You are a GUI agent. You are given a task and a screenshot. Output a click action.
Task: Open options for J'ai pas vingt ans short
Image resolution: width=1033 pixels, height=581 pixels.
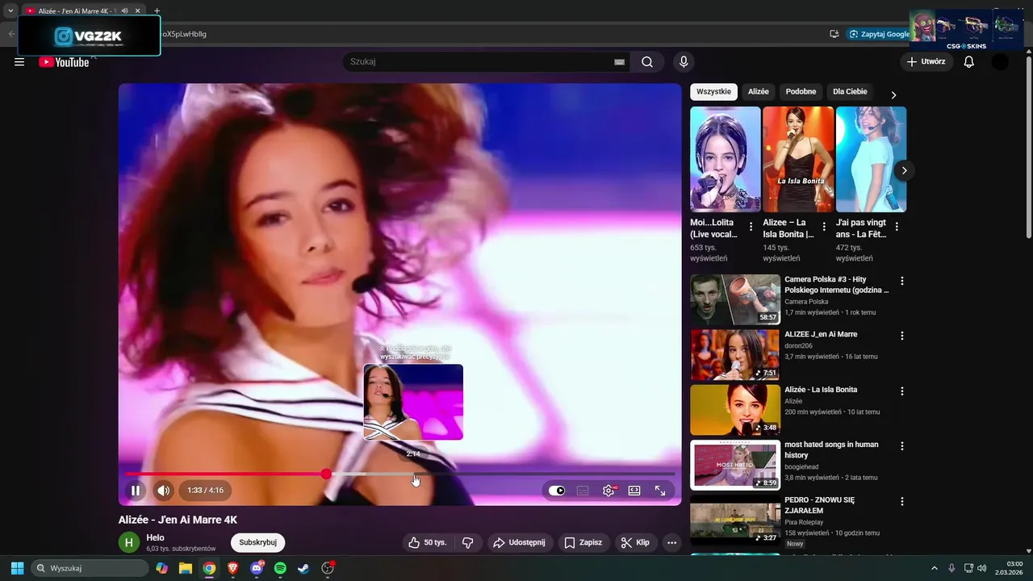pyautogui.click(x=897, y=227)
